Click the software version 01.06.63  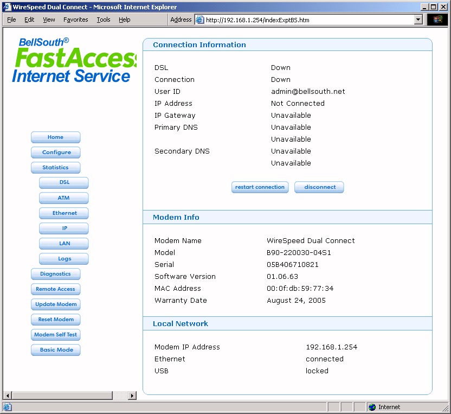(282, 277)
